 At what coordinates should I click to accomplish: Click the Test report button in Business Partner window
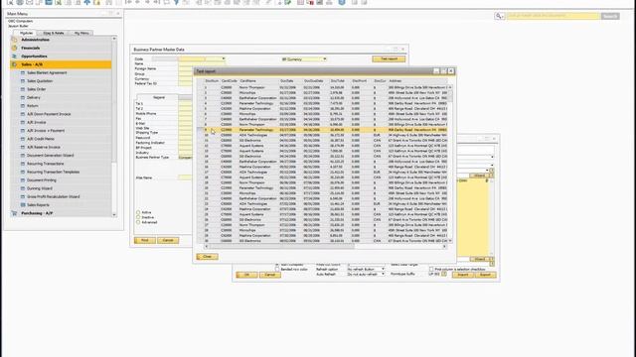[389, 59]
